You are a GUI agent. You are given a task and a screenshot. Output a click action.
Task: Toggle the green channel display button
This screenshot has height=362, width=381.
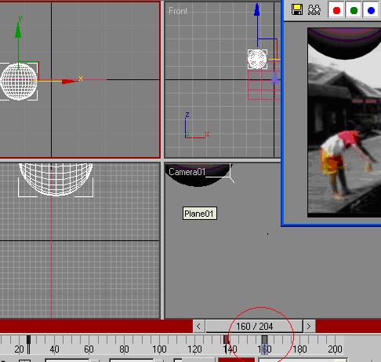click(x=354, y=10)
